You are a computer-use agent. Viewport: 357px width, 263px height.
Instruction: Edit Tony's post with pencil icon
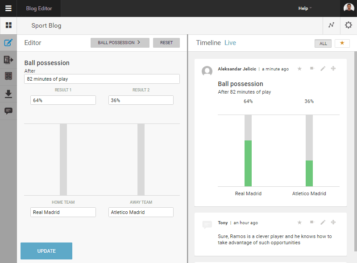[x=323, y=222]
